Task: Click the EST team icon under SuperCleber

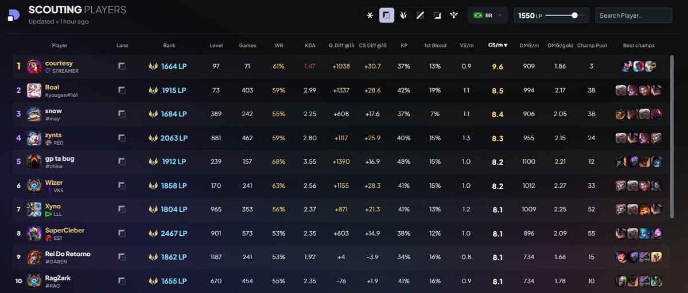Action: tap(49, 238)
